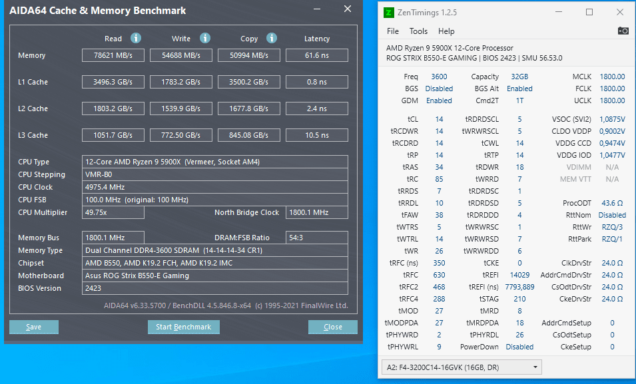Click the BGS Alt Enabled value
This screenshot has height=384, width=636.
519,89
